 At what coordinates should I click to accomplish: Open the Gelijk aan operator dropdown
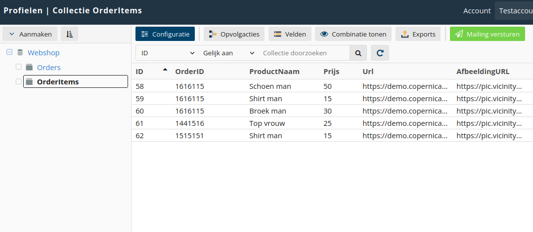click(228, 53)
